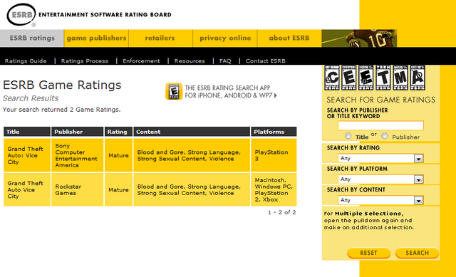Click the Mature rating in Sony row
This screenshot has width=456, height=277.
pyautogui.click(x=118, y=155)
